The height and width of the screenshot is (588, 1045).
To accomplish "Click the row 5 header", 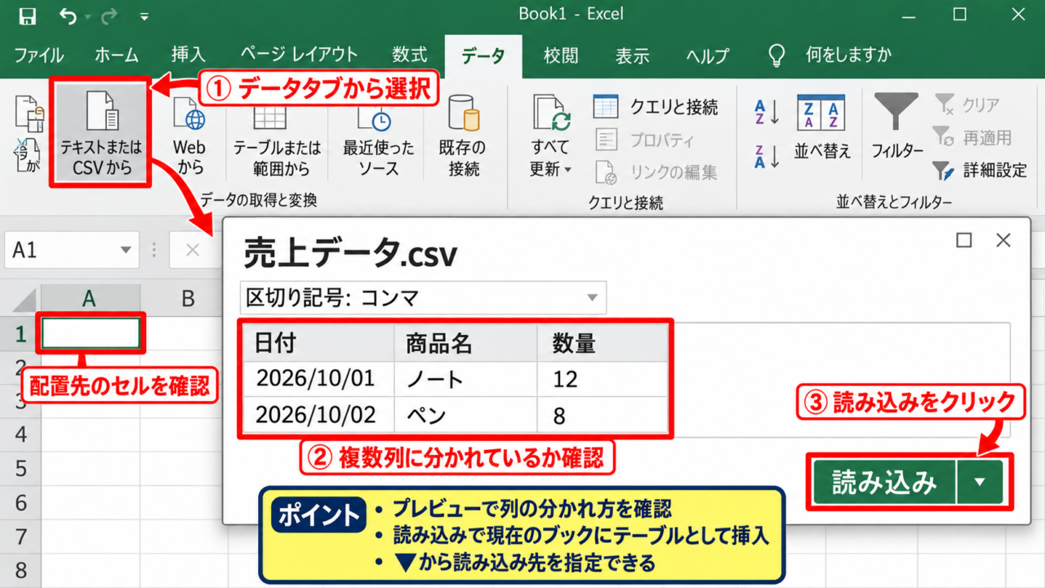I will coord(20,469).
